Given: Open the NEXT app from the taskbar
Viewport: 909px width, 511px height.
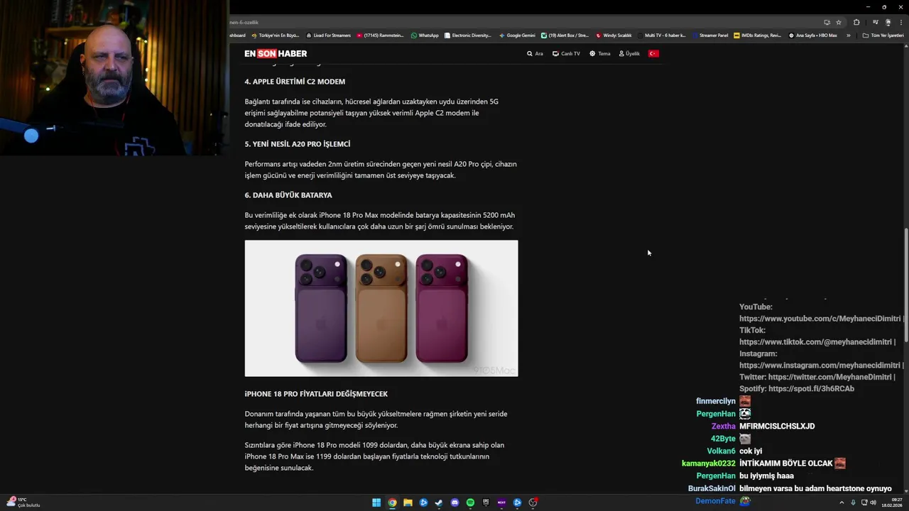Looking at the screenshot, I should click(501, 502).
